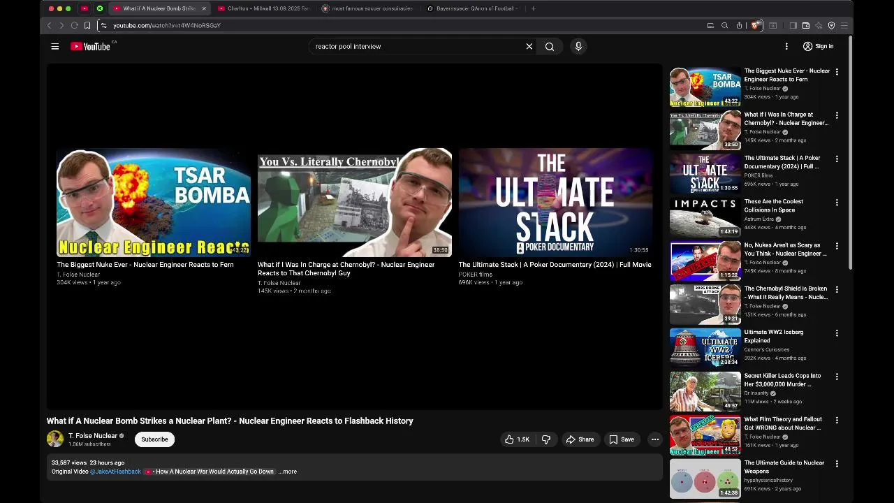Open options for 'Secret Killer Leads Cops' video

837,377
